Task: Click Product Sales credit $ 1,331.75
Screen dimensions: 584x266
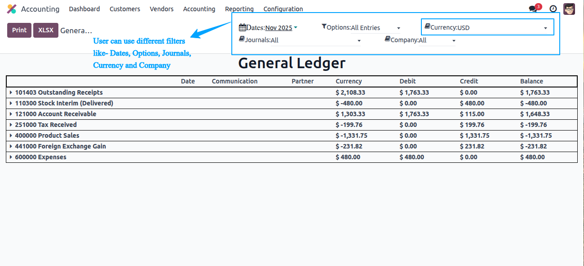Action: (x=474, y=135)
